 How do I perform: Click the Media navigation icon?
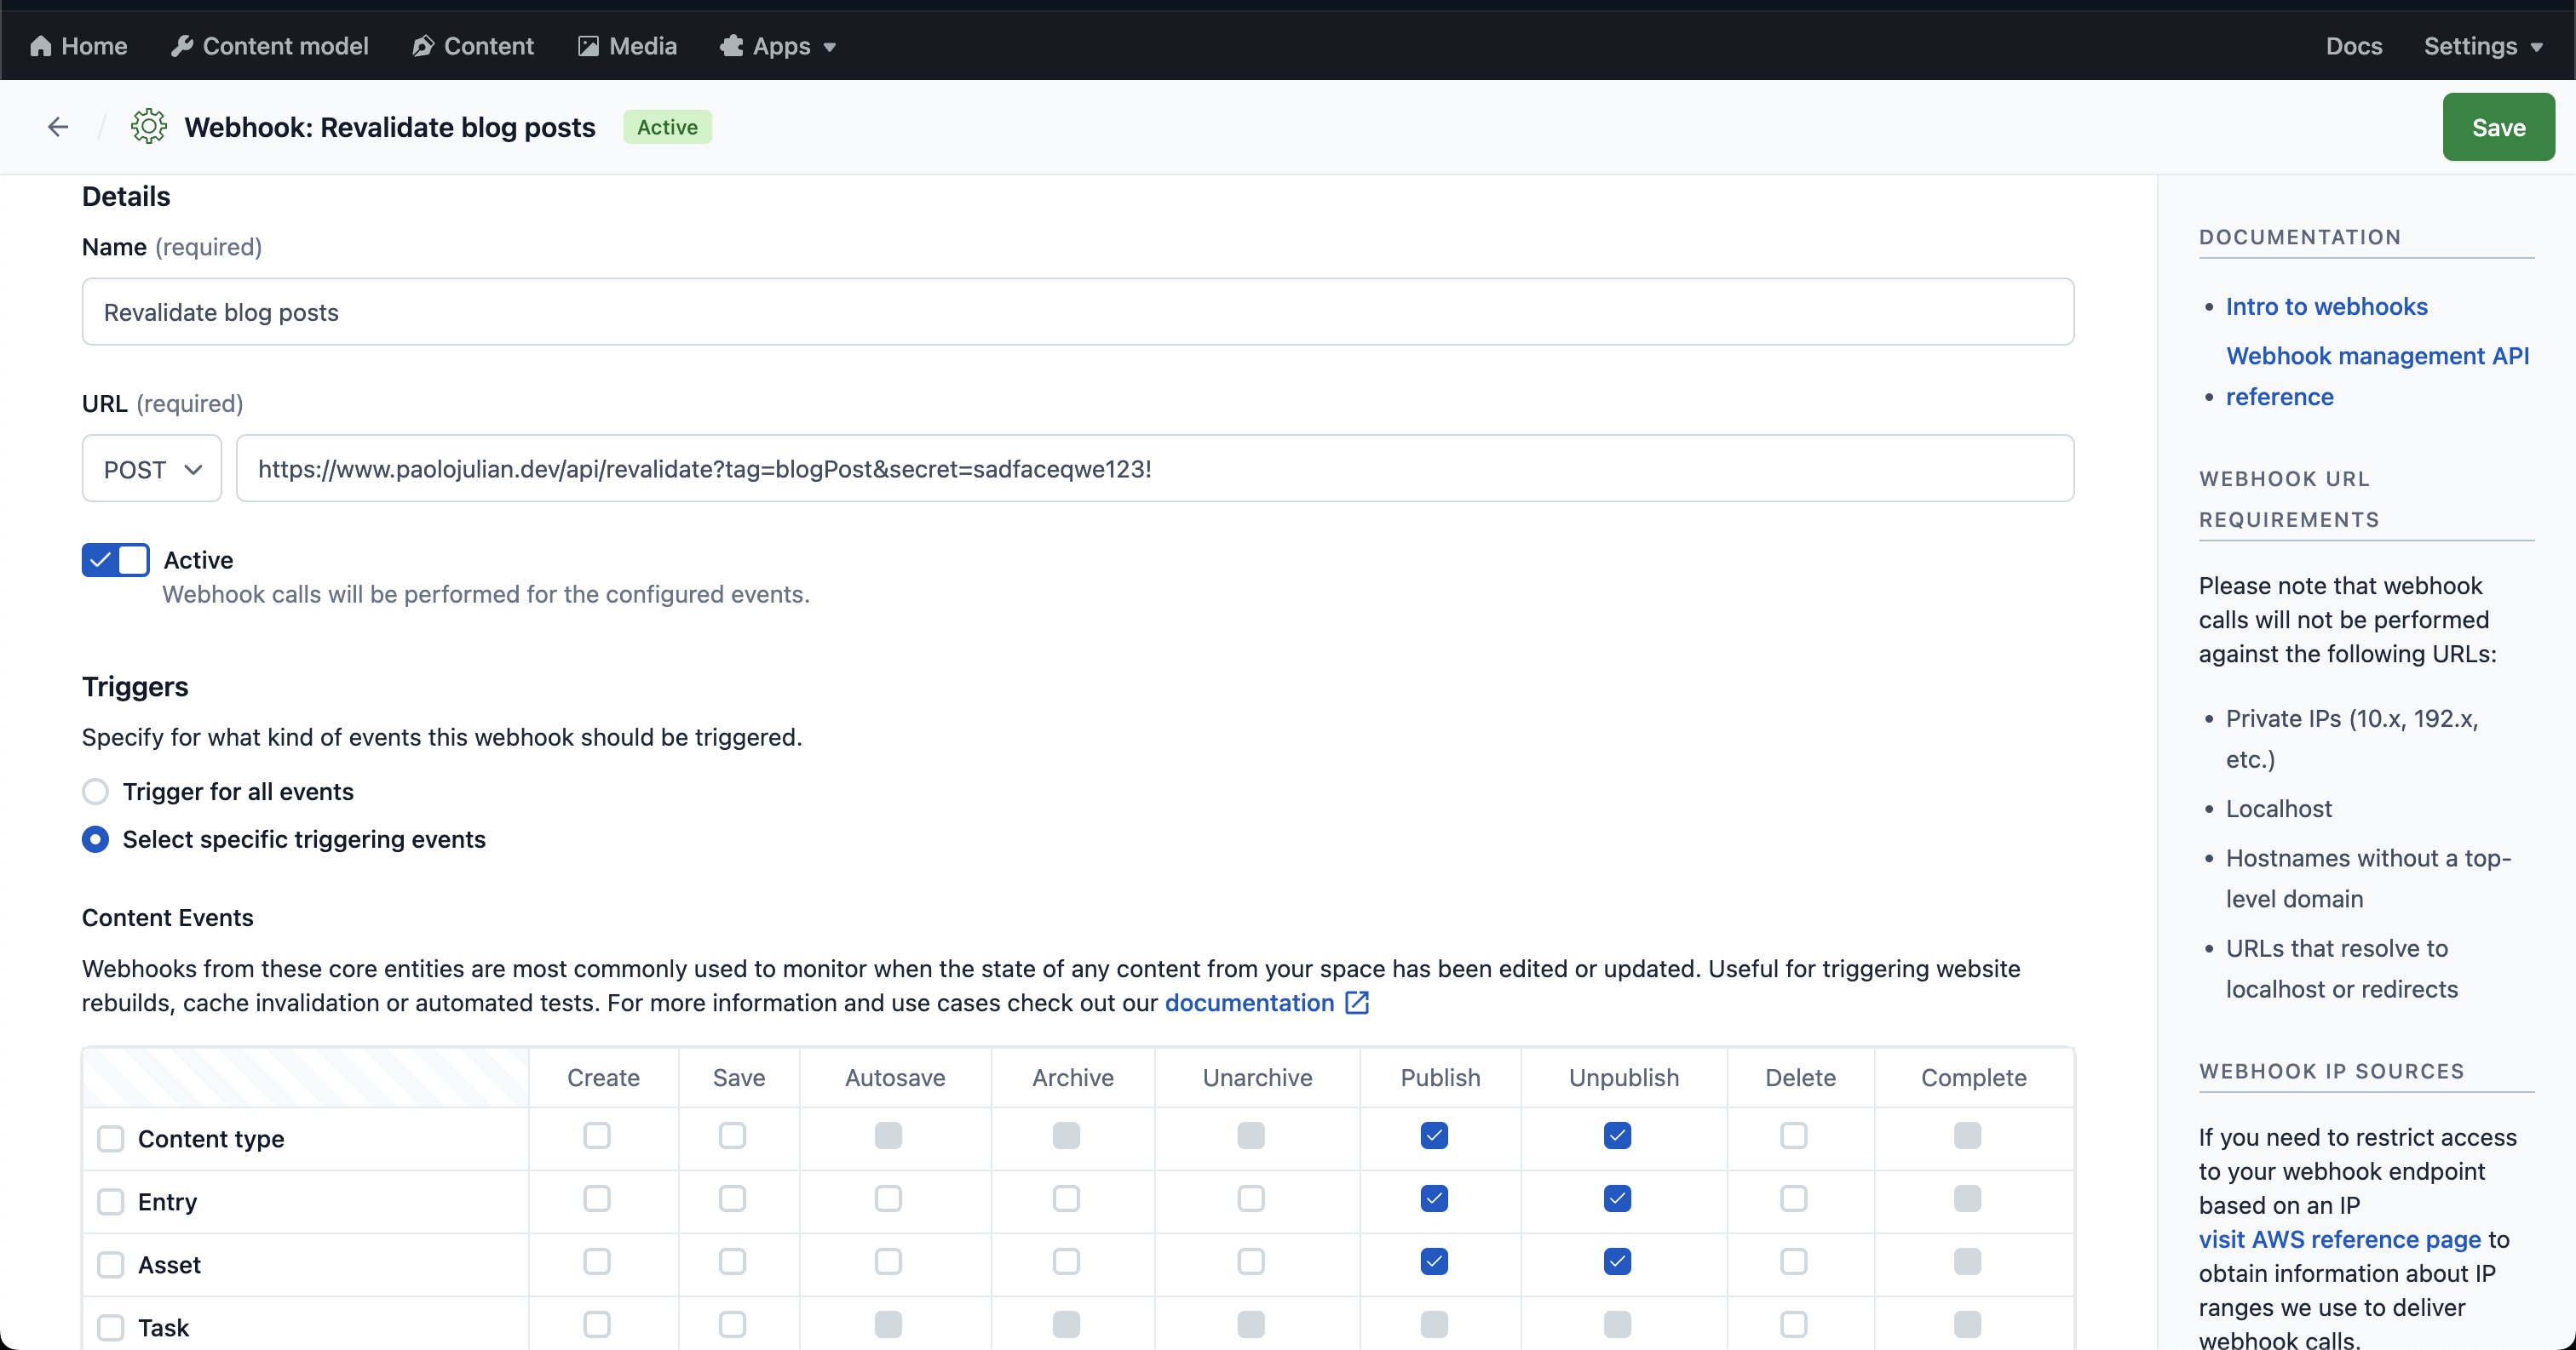coord(588,46)
